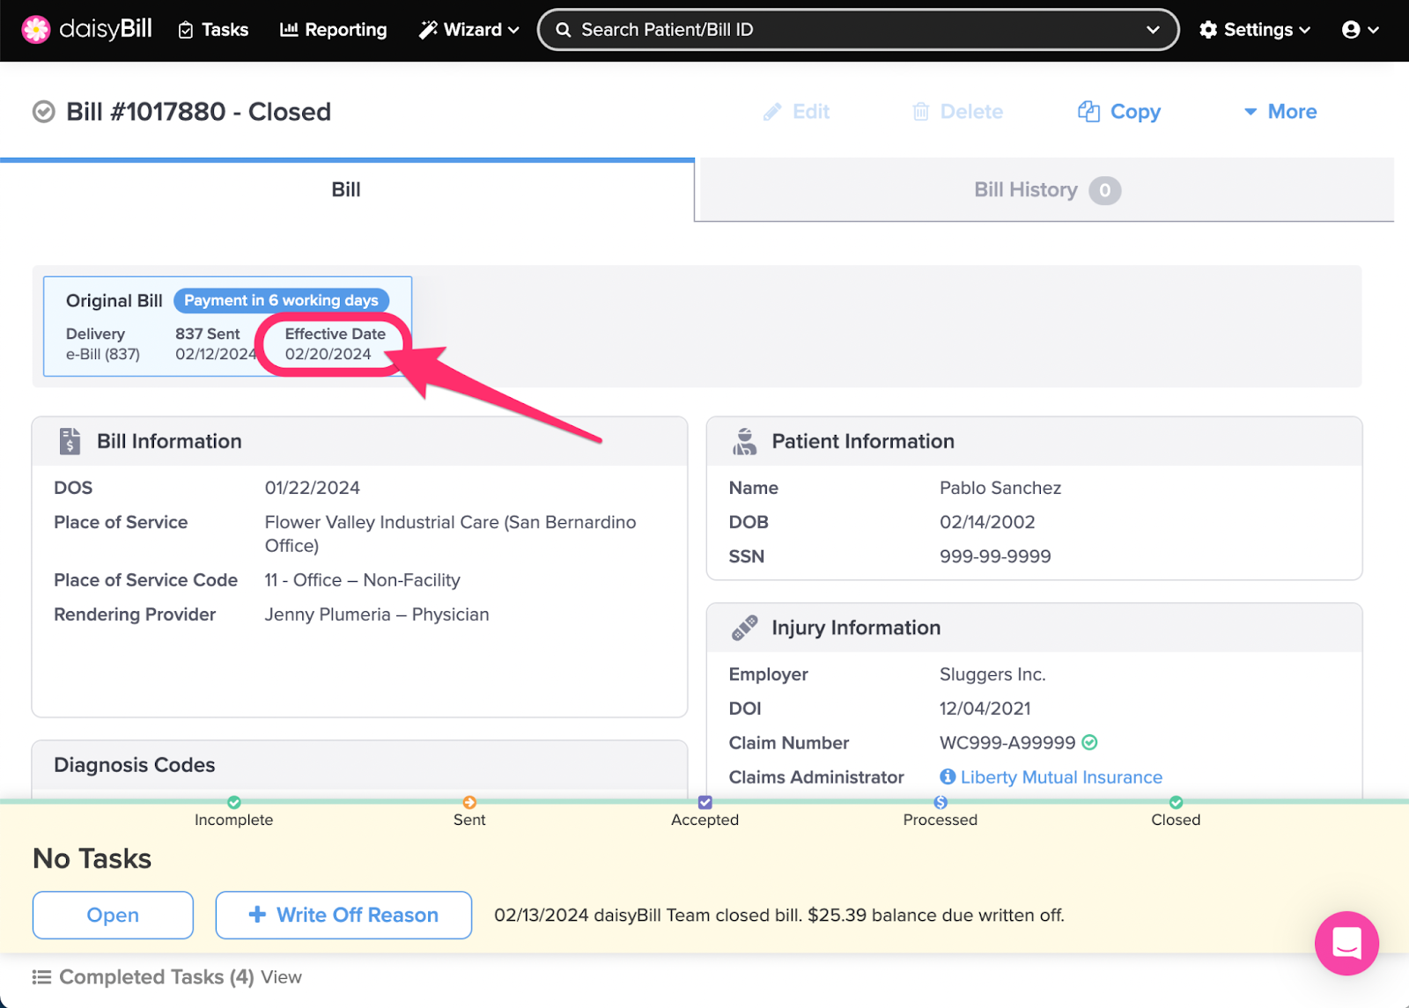Click the verified checkmark next to Claim Number

point(1090,742)
